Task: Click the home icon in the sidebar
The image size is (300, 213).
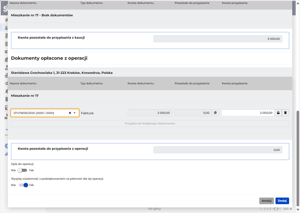Action: pyautogui.click(x=6, y=20)
